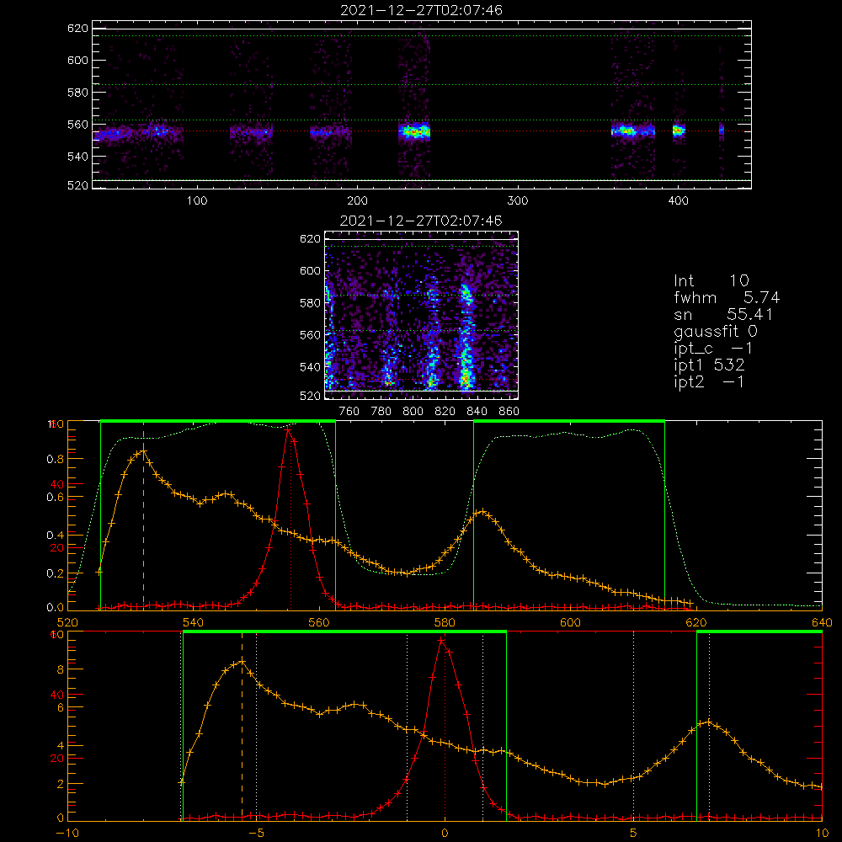Click x-axis label 300 on top spectrogram
Screen dimensions: 842x842
click(518, 201)
